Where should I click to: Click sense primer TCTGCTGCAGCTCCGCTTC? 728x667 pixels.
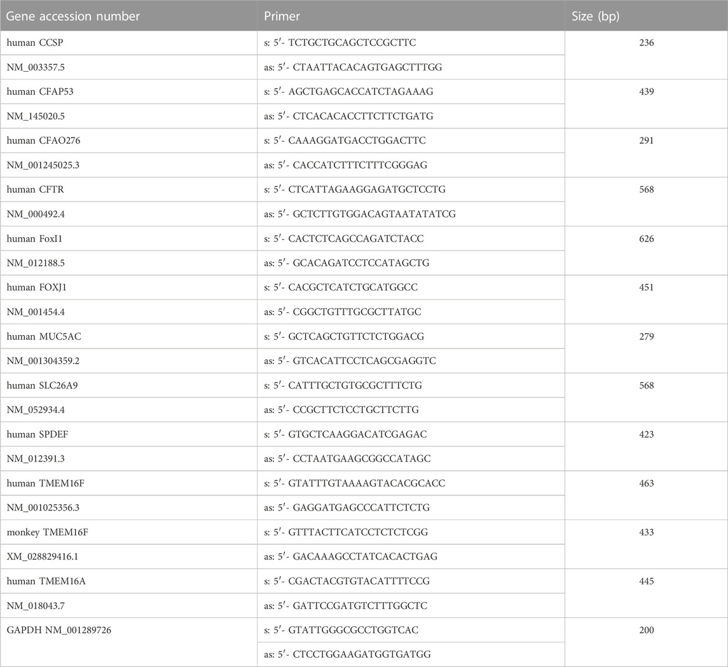pyautogui.click(x=352, y=43)
